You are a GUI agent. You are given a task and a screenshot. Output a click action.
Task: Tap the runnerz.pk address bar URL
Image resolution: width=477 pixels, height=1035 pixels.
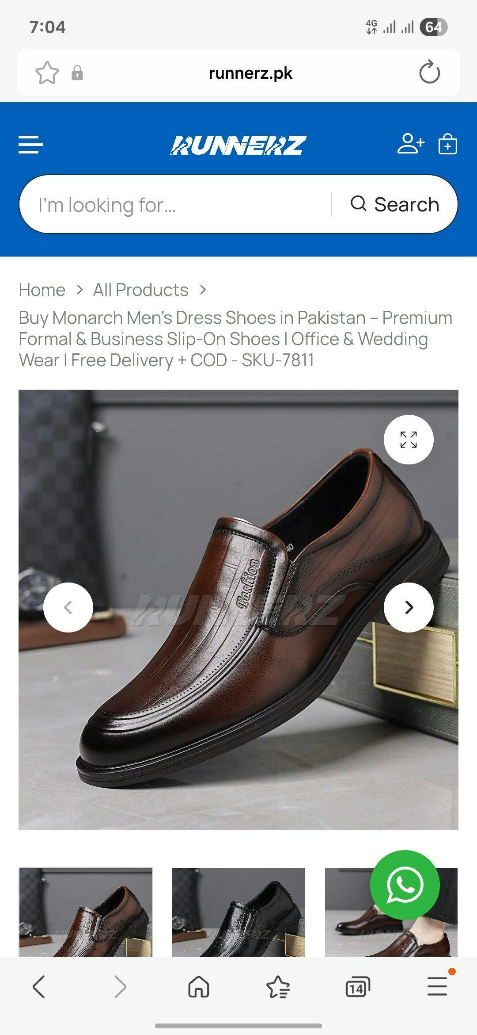coord(250,73)
